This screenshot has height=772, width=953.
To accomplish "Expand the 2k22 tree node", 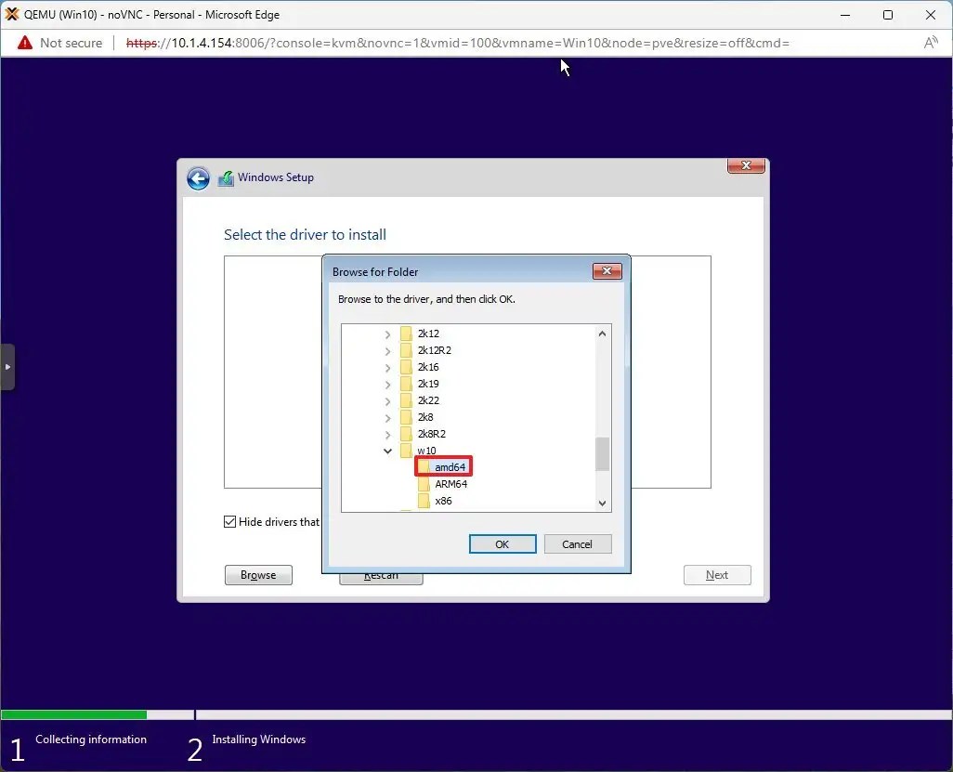I will 387,400.
